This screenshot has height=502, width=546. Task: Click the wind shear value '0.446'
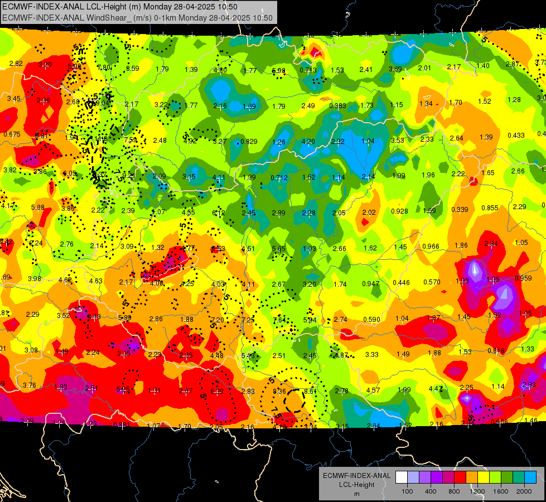pos(401,283)
